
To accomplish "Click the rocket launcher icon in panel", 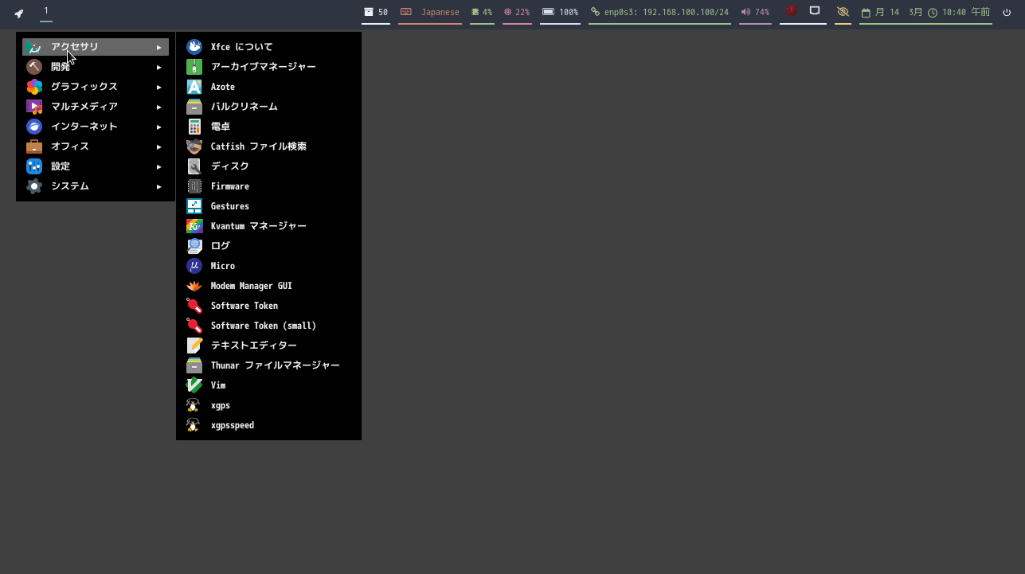I will click(19, 13).
